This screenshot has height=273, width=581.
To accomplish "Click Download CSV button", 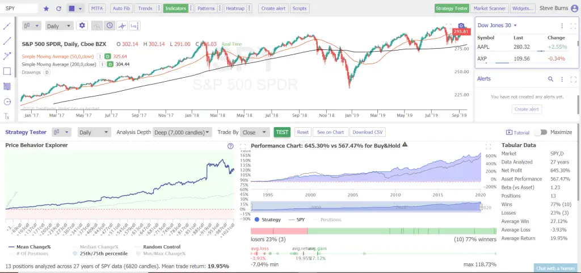I will pos(367,132).
